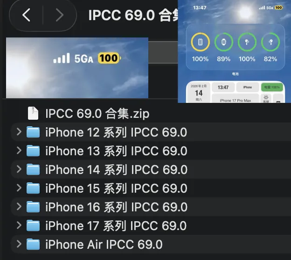Select row "iPhone 12 系列 IPCC 69.0"
This screenshot has height=260, width=291.
point(151,132)
